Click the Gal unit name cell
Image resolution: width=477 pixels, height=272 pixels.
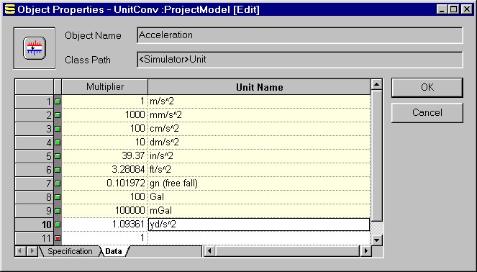(x=259, y=197)
